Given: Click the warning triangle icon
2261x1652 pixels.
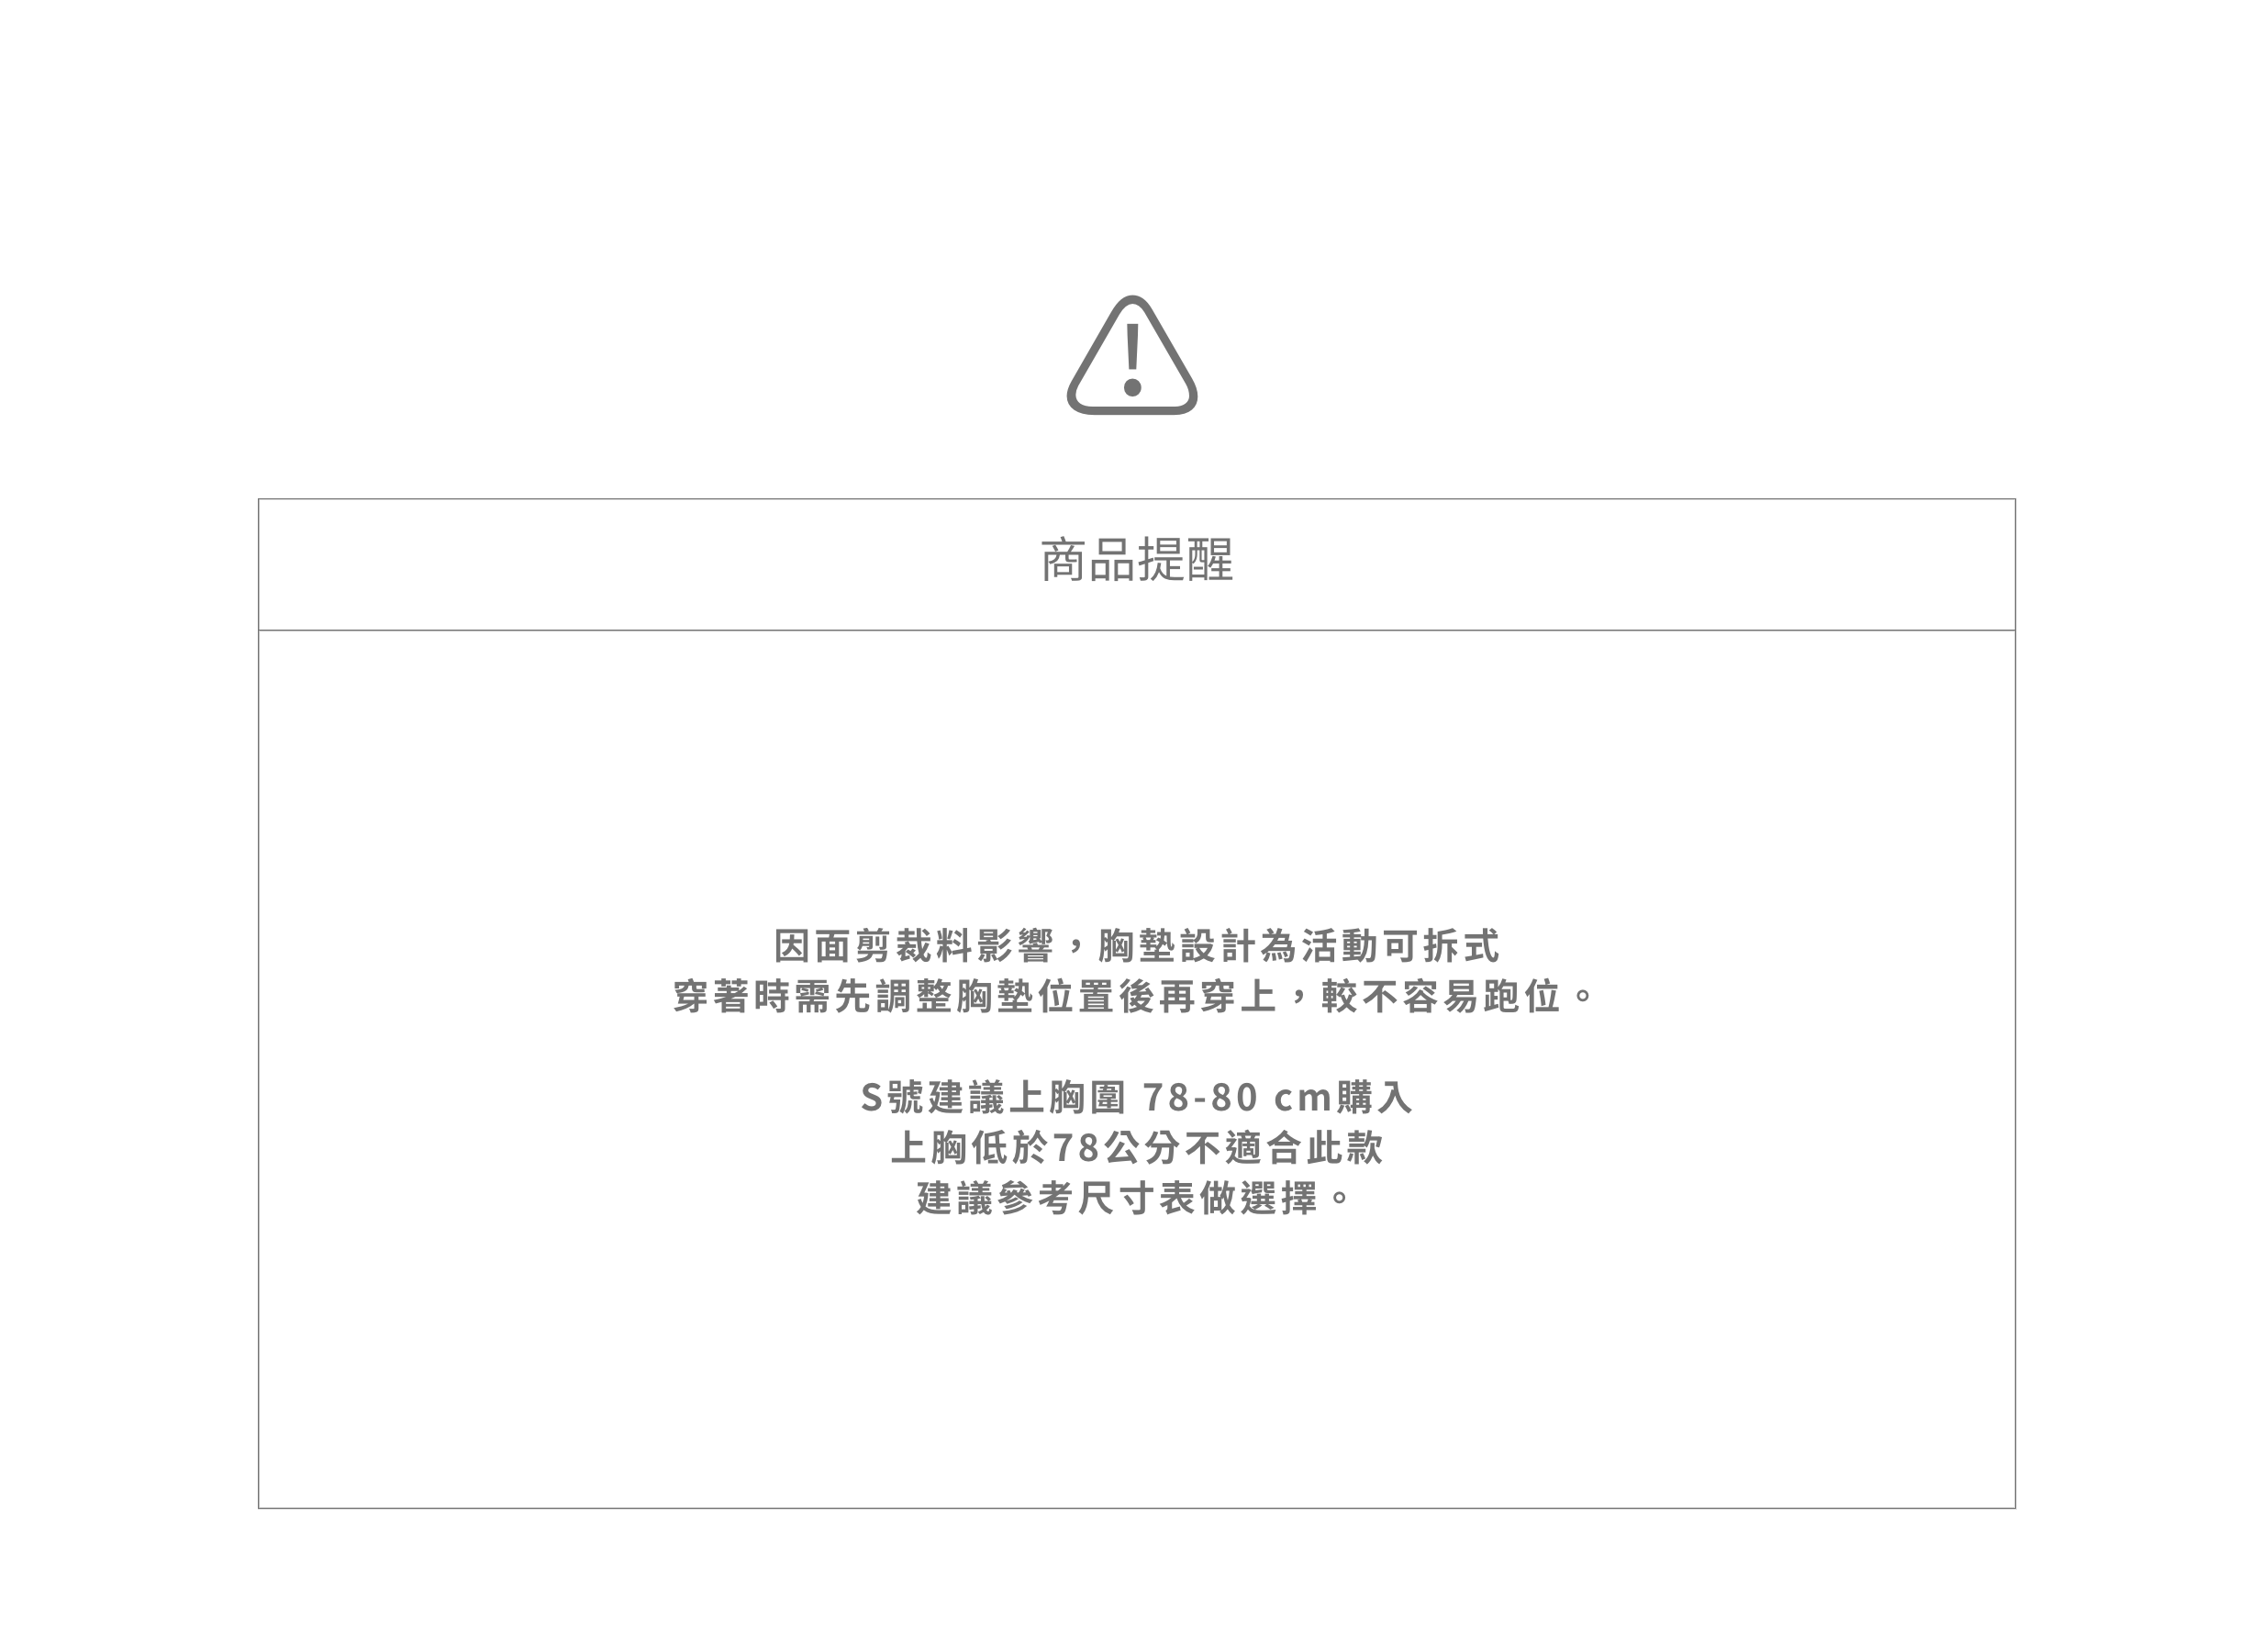Looking at the screenshot, I should [x=1131, y=355].
